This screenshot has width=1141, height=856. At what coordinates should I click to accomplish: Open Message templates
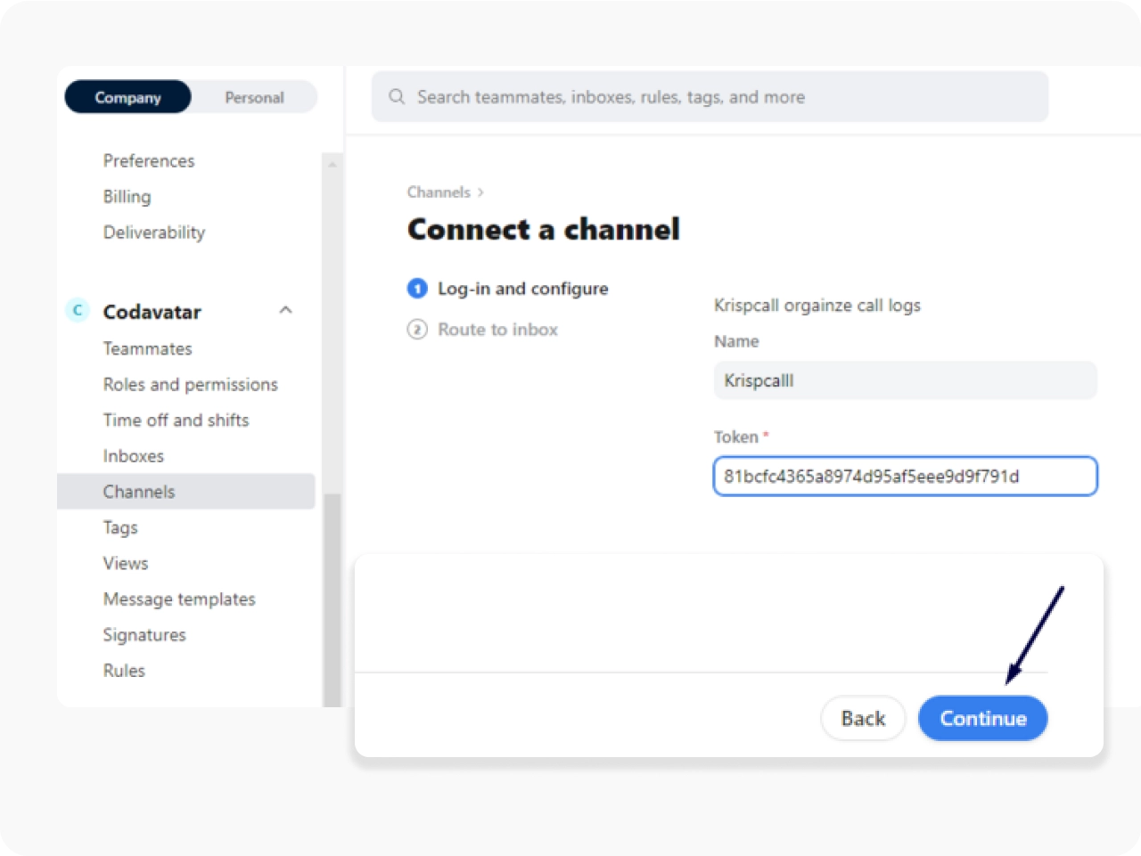tap(179, 599)
